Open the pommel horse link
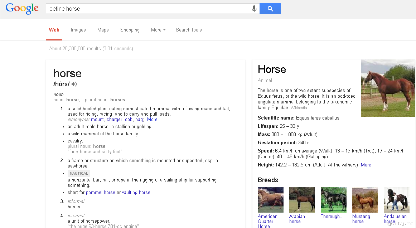This screenshot has width=416, height=228. 101,193
